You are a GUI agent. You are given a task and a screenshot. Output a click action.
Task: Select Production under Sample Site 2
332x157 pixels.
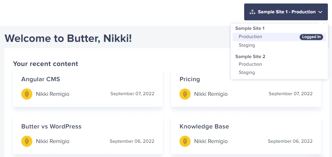coord(250,64)
